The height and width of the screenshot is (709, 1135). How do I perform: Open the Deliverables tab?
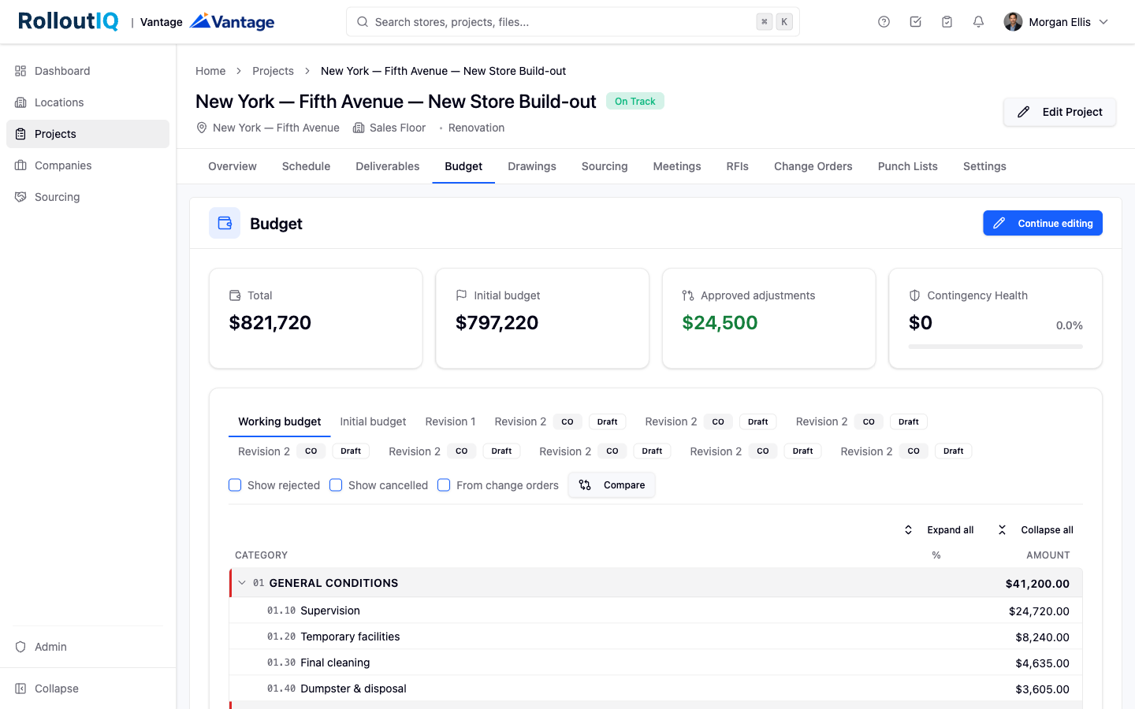tap(388, 166)
